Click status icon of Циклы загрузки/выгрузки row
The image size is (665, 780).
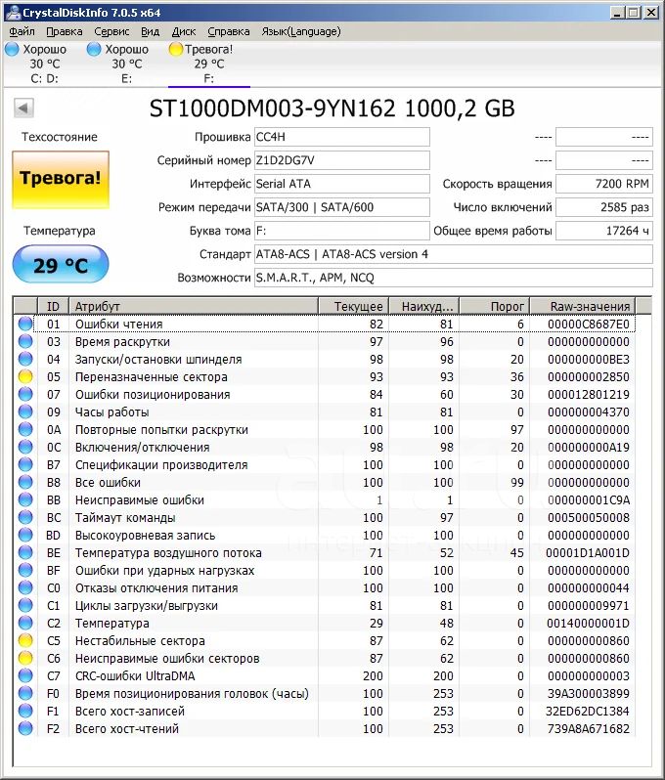[x=25, y=605]
